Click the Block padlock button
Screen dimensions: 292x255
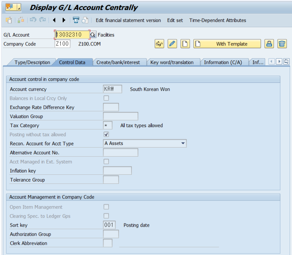pyautogui.click(x=269, y=44)
